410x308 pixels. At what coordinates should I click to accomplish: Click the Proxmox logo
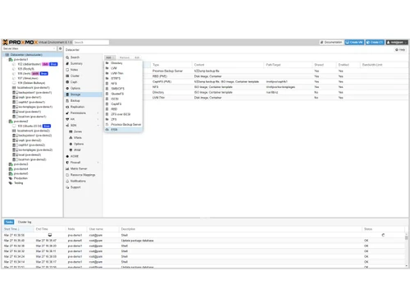pos(20,42)
